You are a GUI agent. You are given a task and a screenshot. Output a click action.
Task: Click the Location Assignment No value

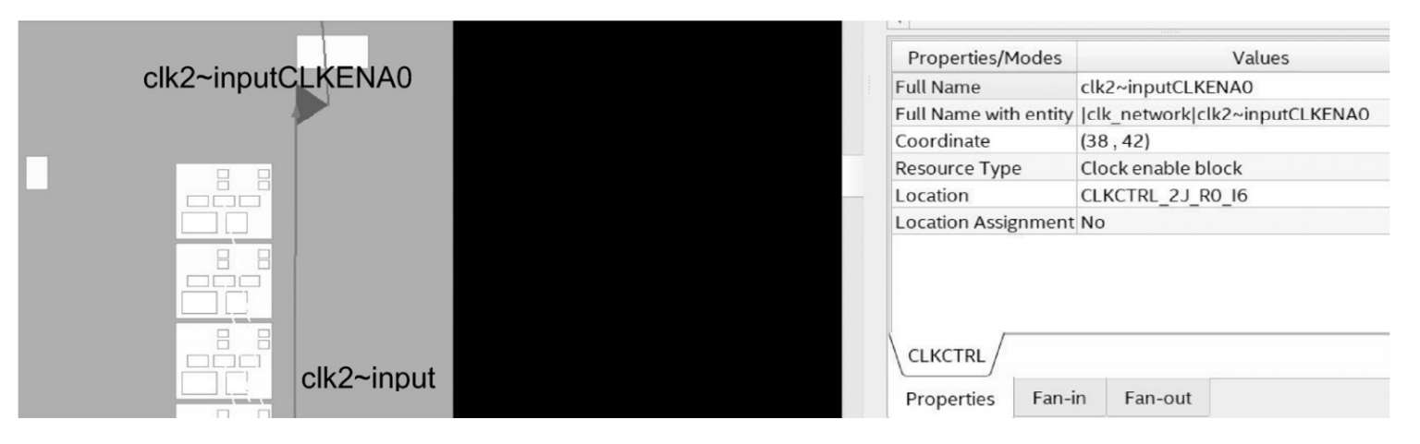point(1093,222)
